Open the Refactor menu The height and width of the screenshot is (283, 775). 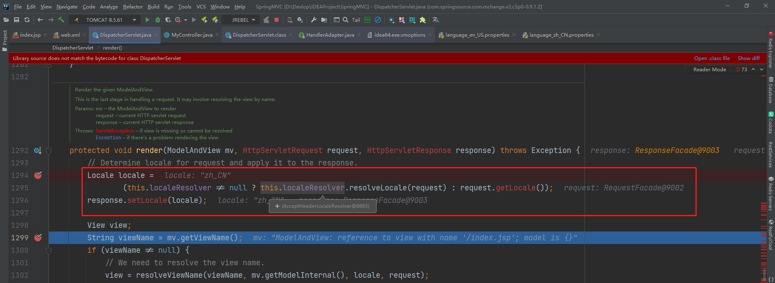[x=133, y=6]
